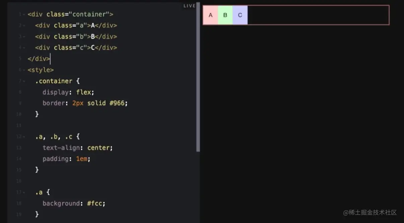Fold the div class="a" line arrow
Screen dimensions: 404x223
click(24, 26)
